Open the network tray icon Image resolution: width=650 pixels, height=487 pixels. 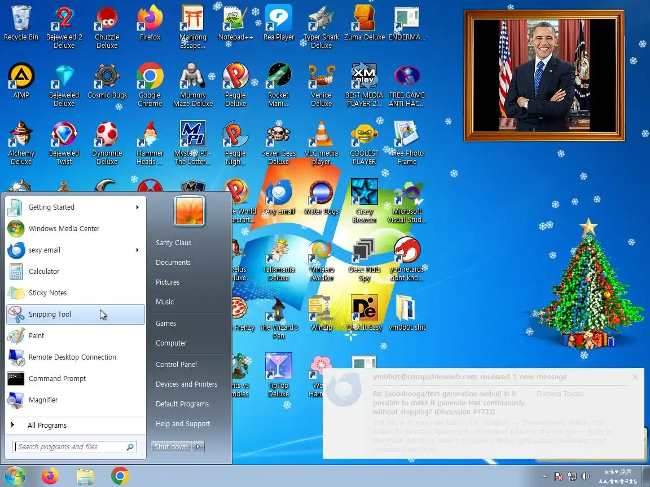pyautogui.click(x=572, y=476)
